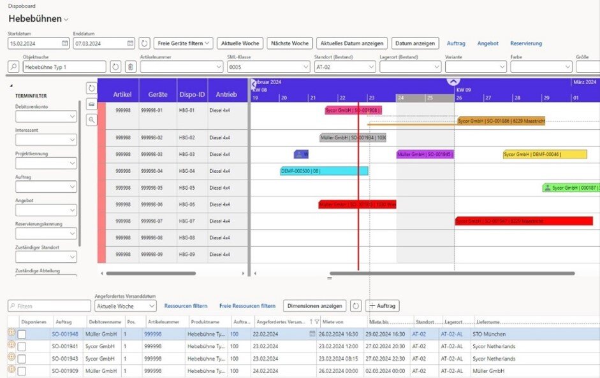Click the Filtern search input field

tap(48, 306)
